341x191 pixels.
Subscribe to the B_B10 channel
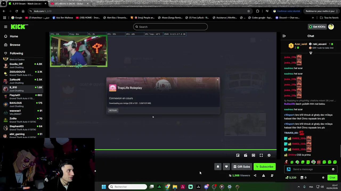pyautogui.click(x=265, y=167)
